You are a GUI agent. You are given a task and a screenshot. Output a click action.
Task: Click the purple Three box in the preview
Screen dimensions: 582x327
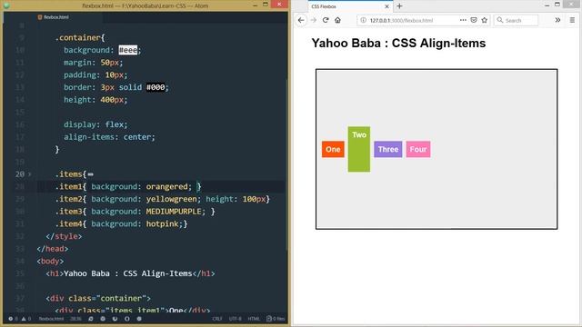click(x=388, y=149)
